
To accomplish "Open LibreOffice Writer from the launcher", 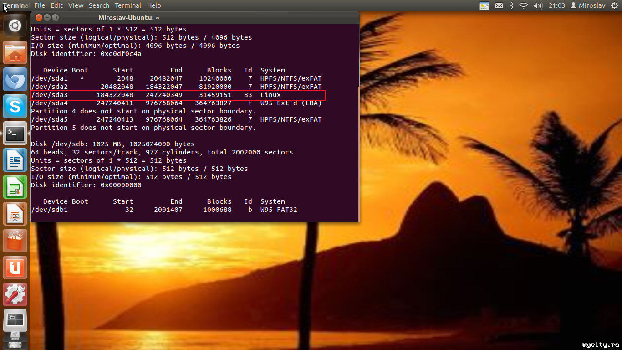I will 15,160.
